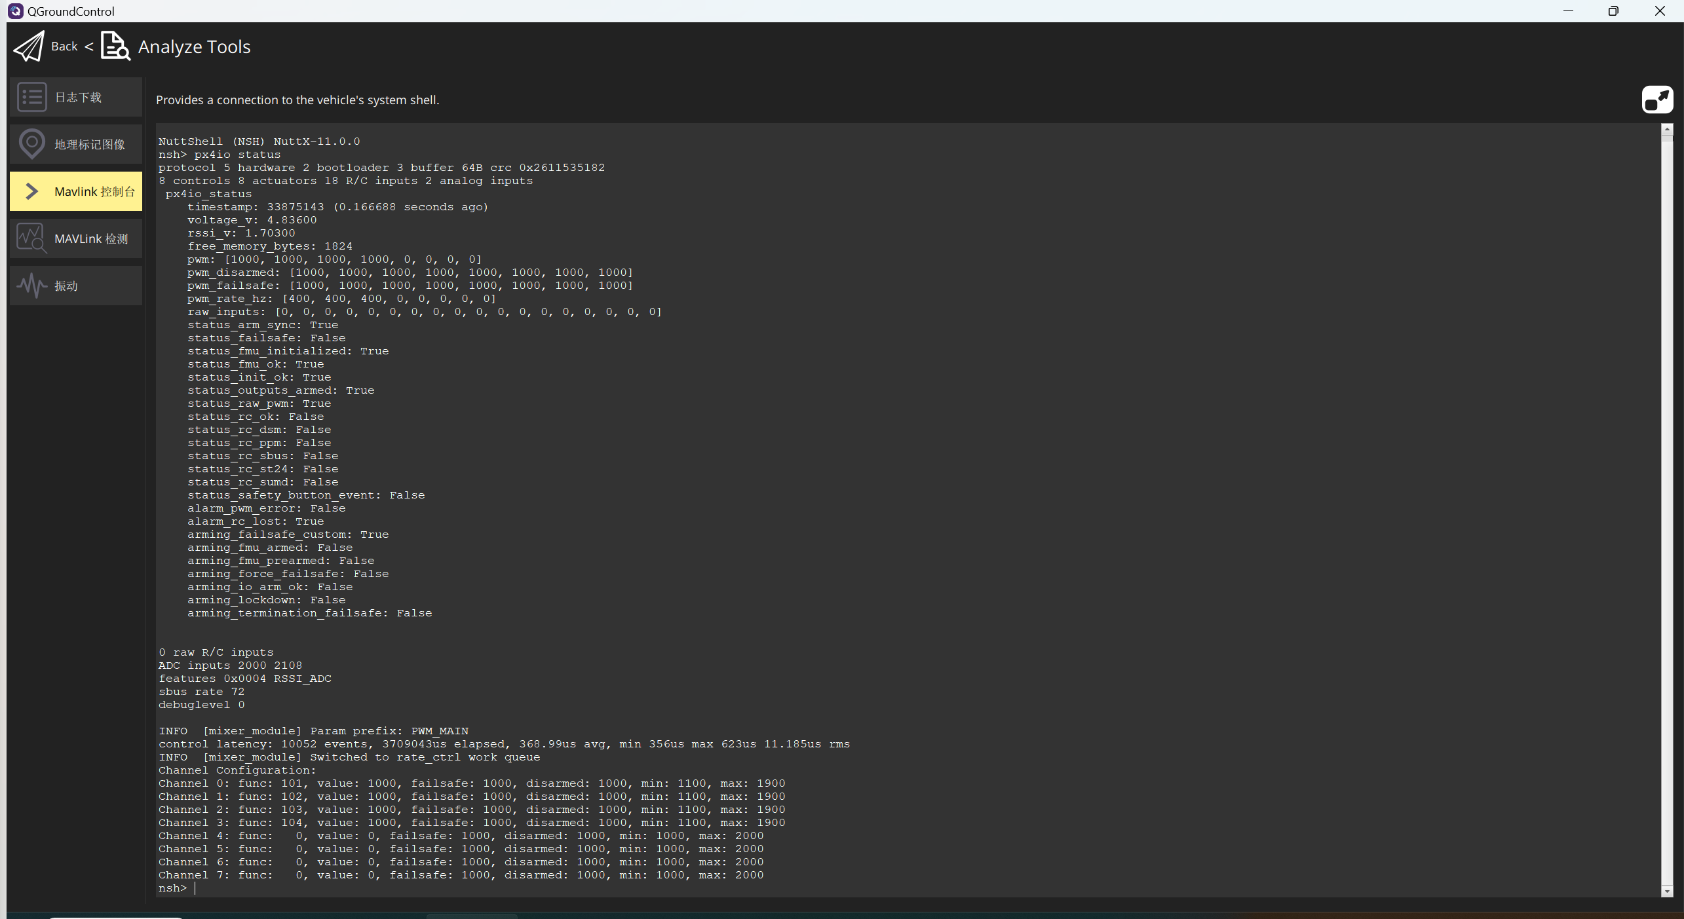The width and height of the screenshot is (1684, 919).
Task: Click the QGroundControl app icon in title bar
Action: click(x=15, y=11)
